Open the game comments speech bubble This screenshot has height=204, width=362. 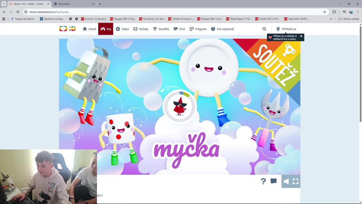[273, 181]
